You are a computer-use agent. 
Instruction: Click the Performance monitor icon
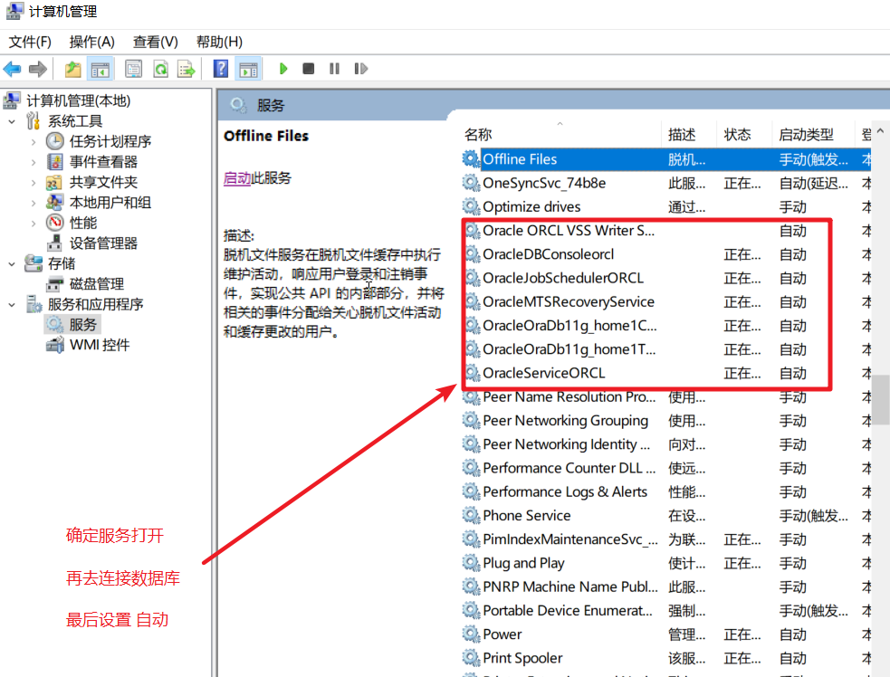(54, 223)
